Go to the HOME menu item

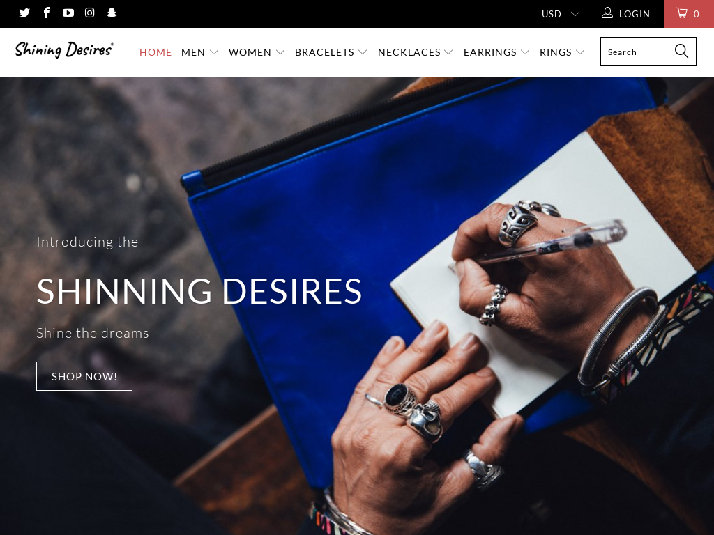155,52
